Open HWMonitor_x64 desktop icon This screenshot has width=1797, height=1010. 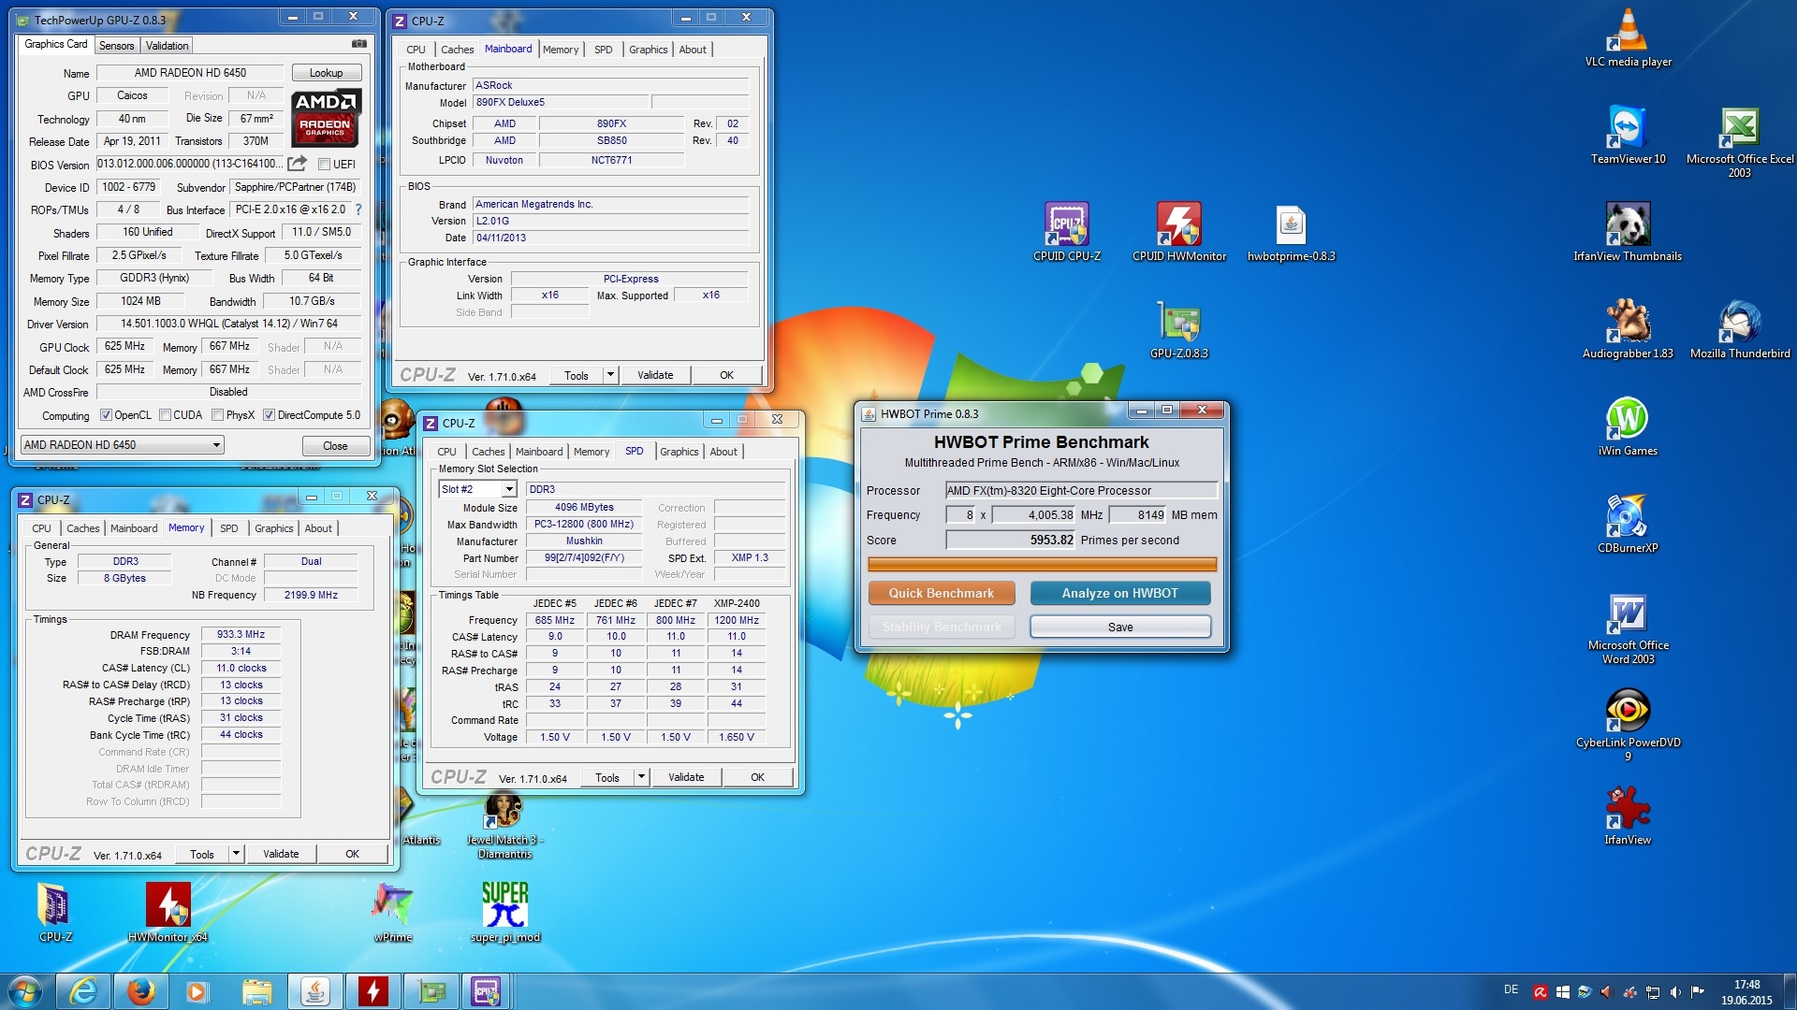point(168,912)
